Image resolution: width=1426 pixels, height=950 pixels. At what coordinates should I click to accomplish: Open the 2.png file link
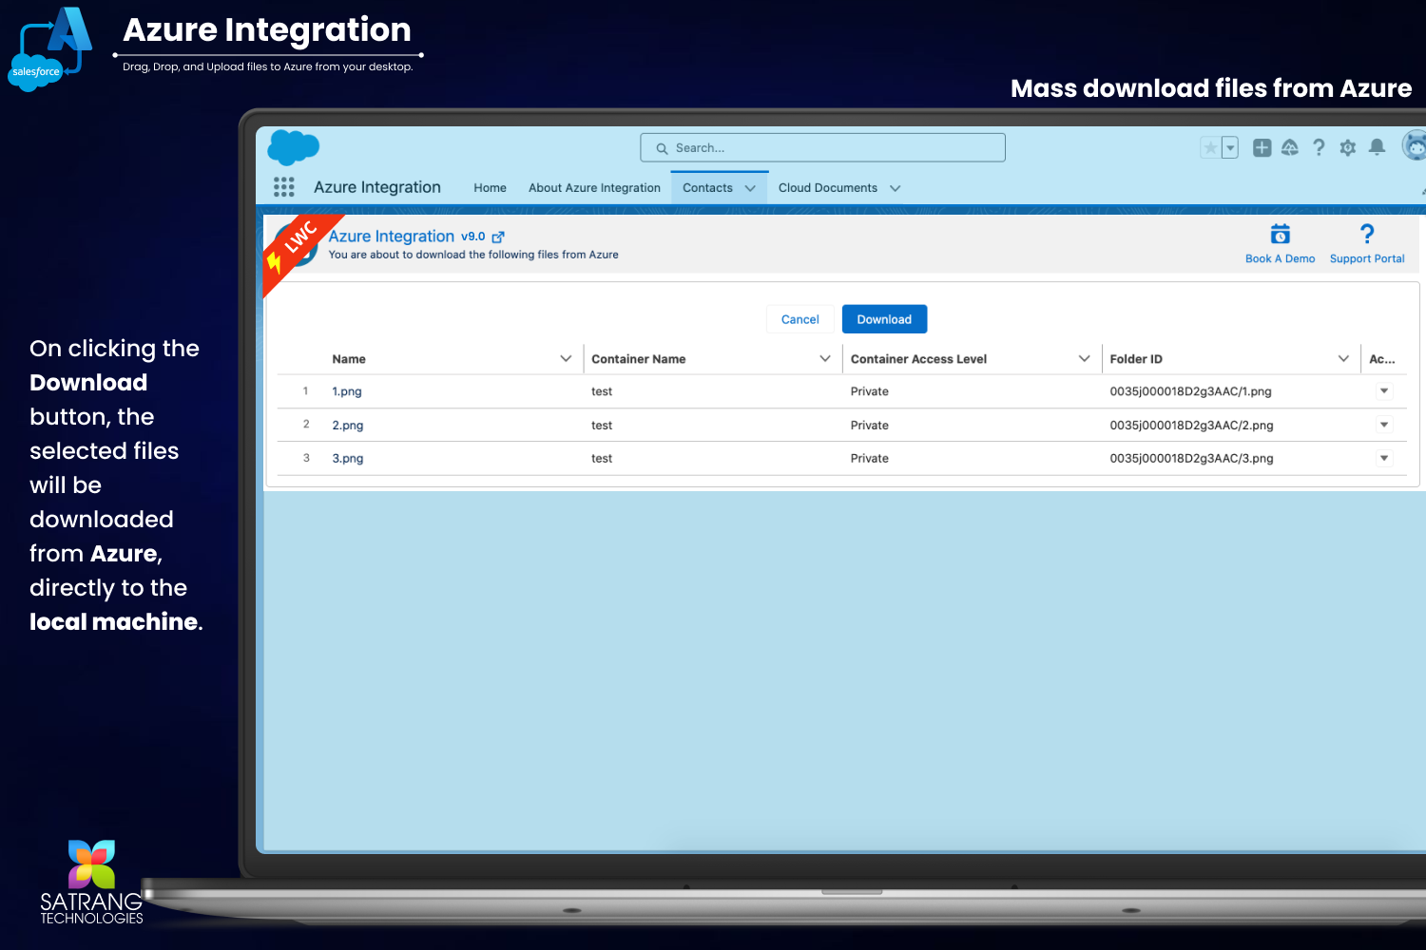tap(348, 426)
